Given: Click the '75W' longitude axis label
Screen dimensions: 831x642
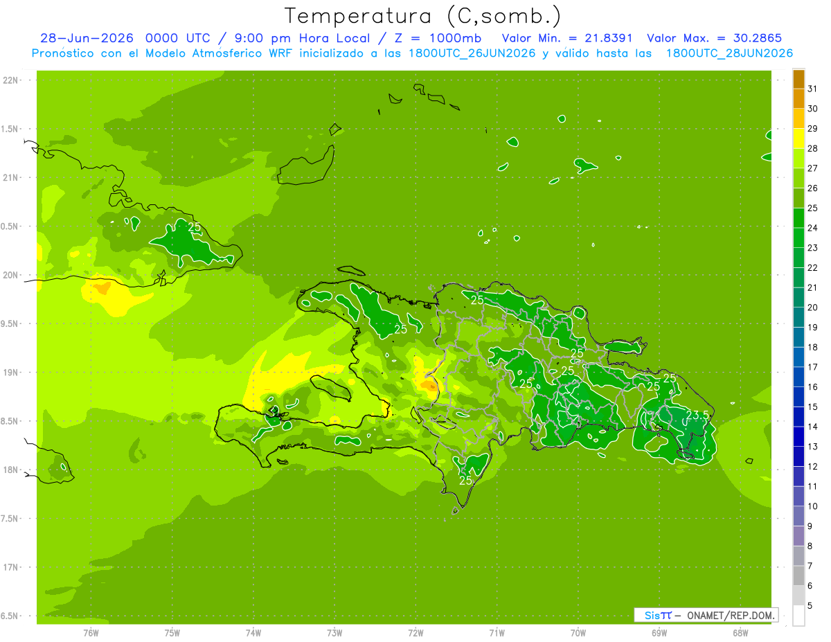Looking at the screenshot, I should [172, 632].
